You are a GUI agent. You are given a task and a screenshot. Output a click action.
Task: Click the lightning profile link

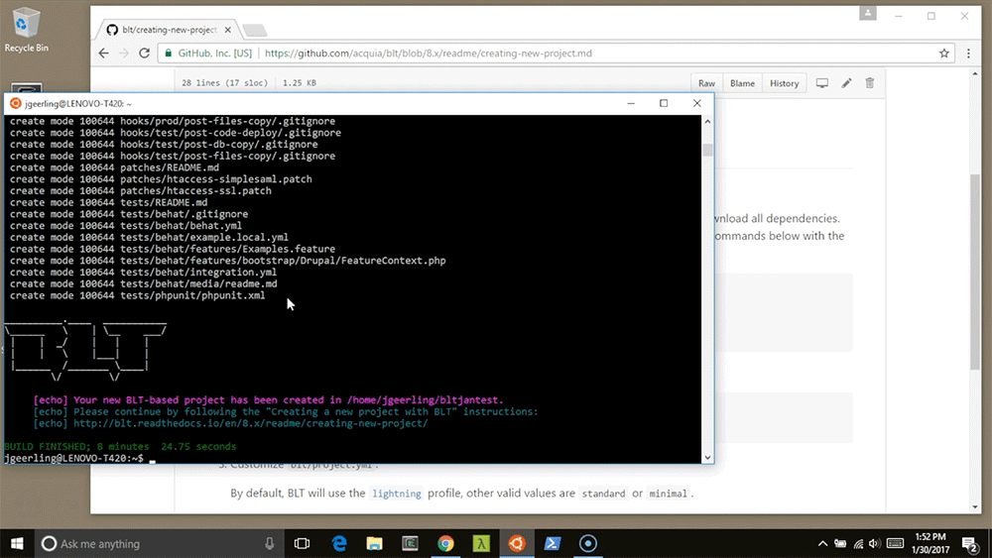tap(397, 494)
